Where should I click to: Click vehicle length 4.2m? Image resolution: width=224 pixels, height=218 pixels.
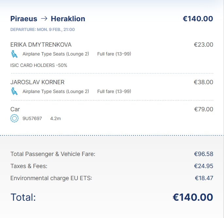pos(56,118)
